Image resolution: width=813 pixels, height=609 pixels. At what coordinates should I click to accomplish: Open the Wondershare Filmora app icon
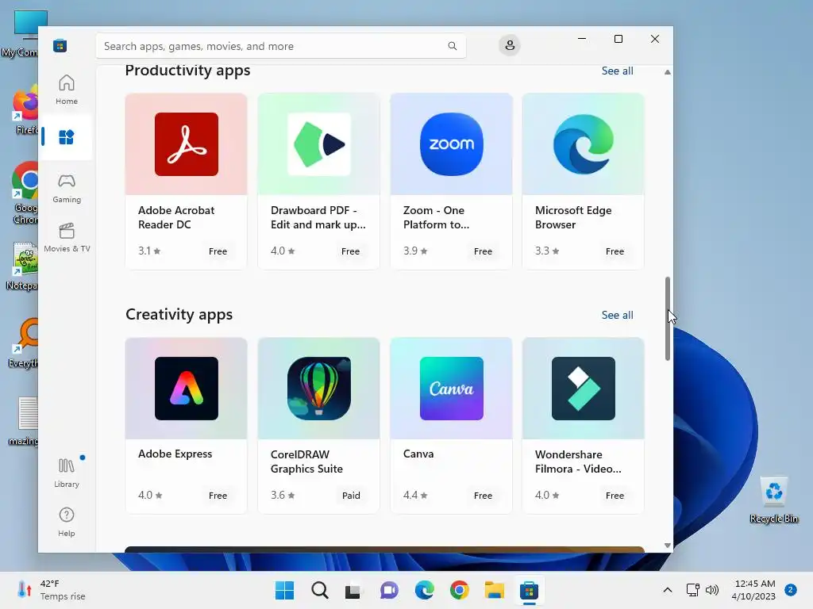(584, 389)
